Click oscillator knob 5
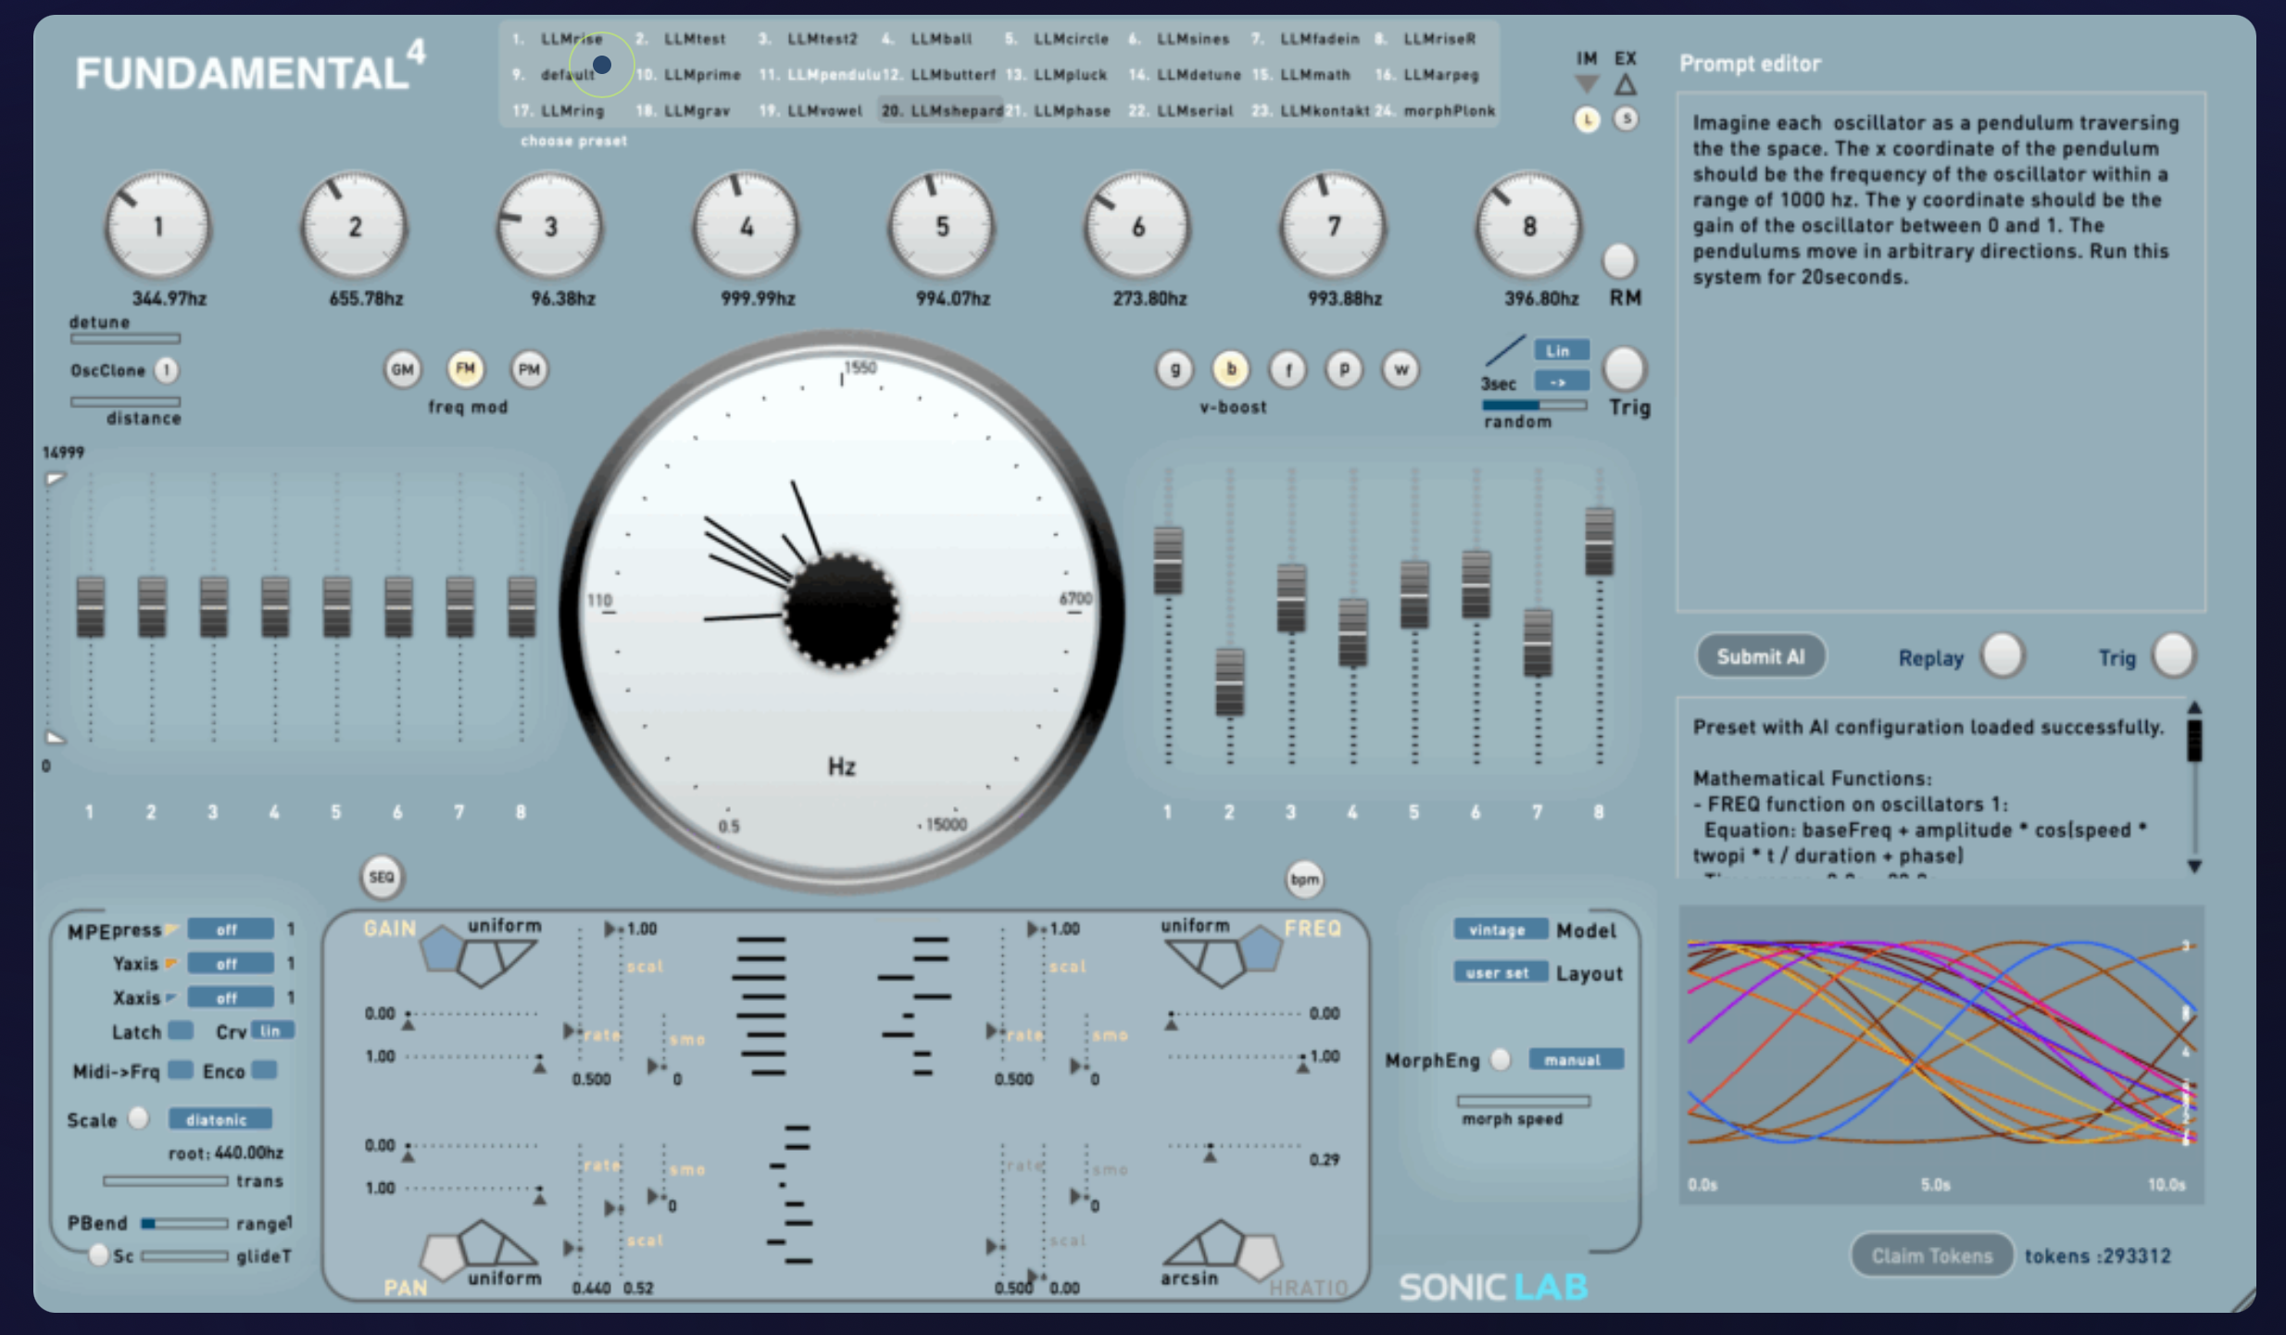2286x1335 pixels. tap(942, 226)
